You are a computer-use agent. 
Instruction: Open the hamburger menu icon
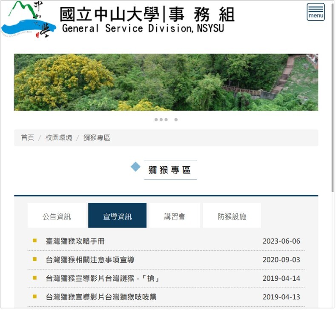tap(316, 12)
